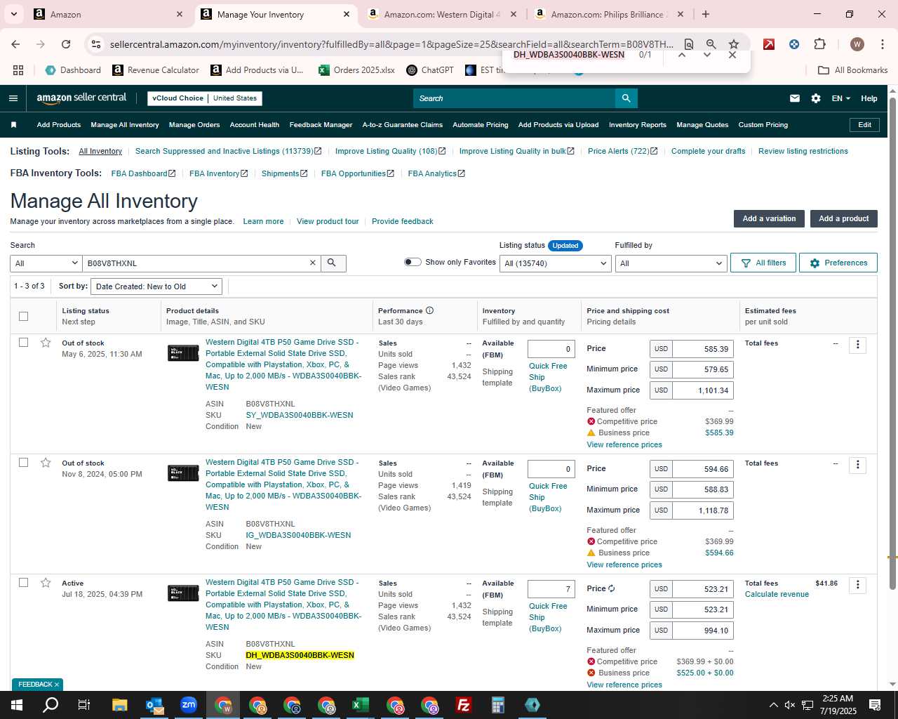898x719 pixels.
Task: Open vCloud Choice United States account switcher
Action: coord(205,98)
